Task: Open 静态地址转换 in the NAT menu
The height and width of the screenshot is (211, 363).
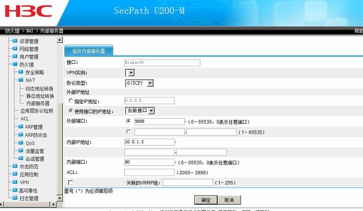Action: (x=40, y=96)
